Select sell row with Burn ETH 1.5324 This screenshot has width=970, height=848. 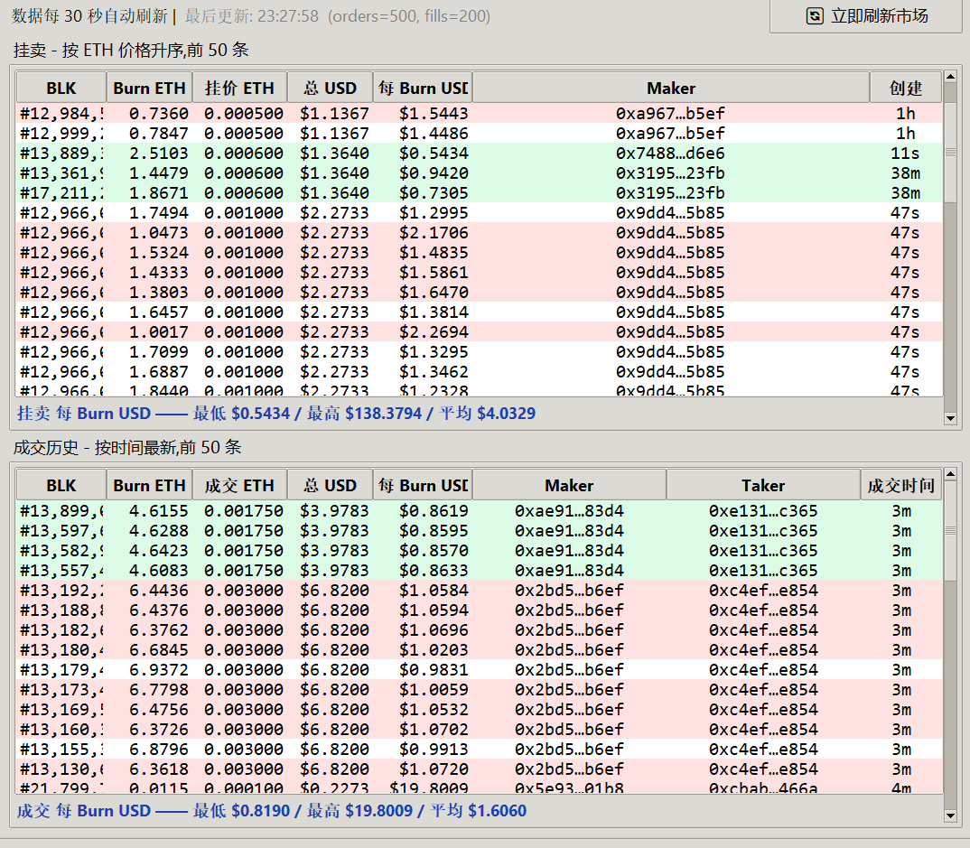[x=480, y=252]
